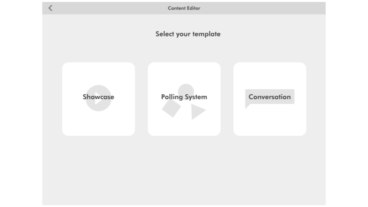Click the diamond shape in Polling System card
The height and width of the screenshot is (207, 368).
click(x=171, y=108)
